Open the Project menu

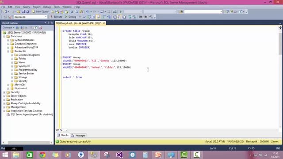36,7
